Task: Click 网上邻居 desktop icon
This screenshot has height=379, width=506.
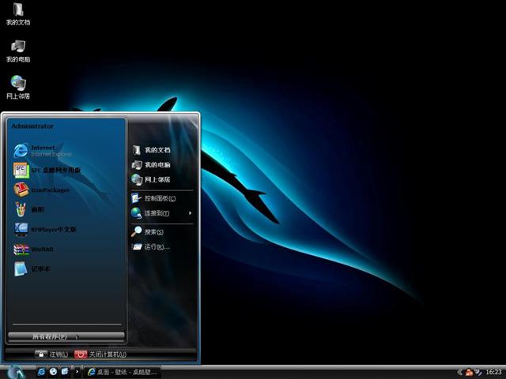Action: (x=18, y=86)
